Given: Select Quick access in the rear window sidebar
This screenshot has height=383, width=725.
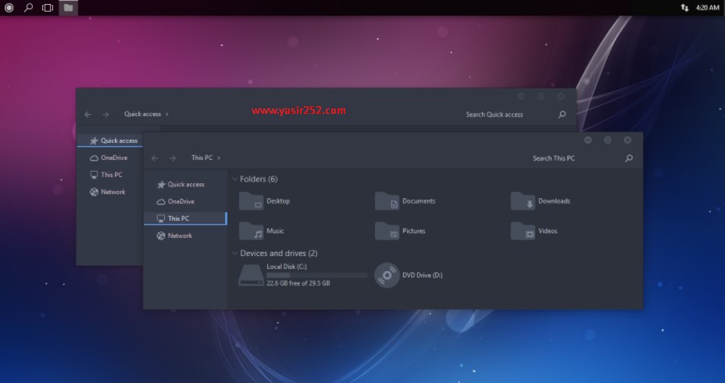Looking at the screenshot, I should 110,140.
